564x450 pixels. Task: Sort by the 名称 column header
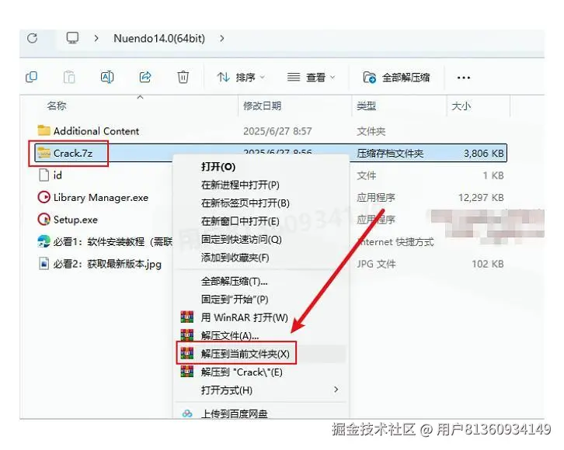57,106
